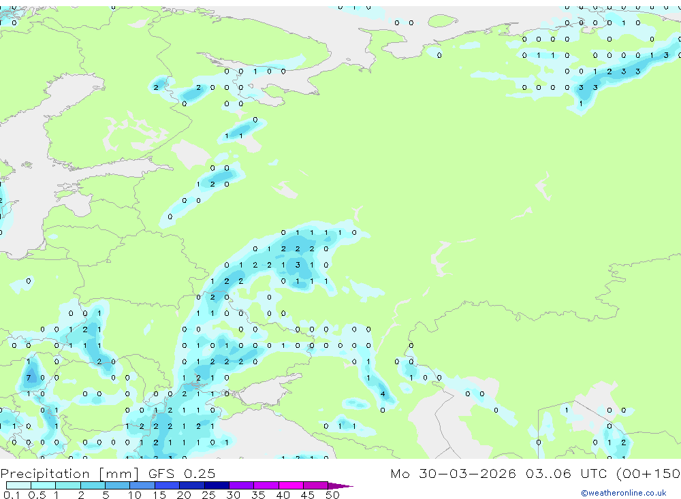Click the over-50 arrow tip of legend
Image resolution: width=681 pixels, height=499 pixels.
[340, 485]
